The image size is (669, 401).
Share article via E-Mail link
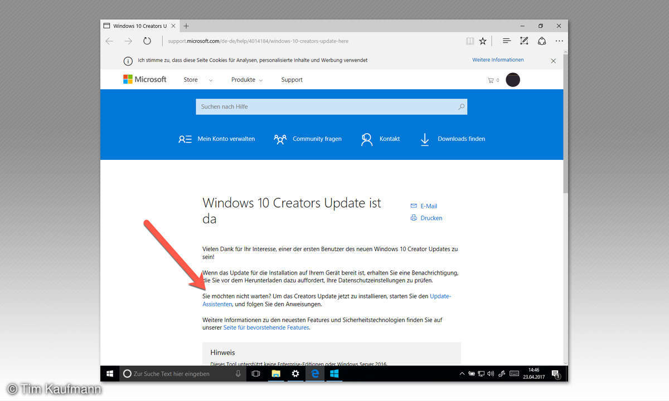click(x=424, y=206)
